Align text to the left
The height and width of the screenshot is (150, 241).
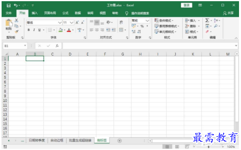point(91,30)
